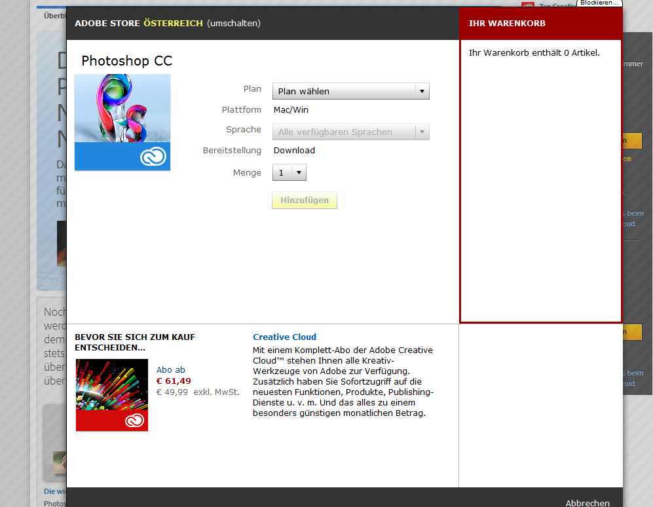
Task: Click the Plan dropdown arrow button
Action: (422, 91)
